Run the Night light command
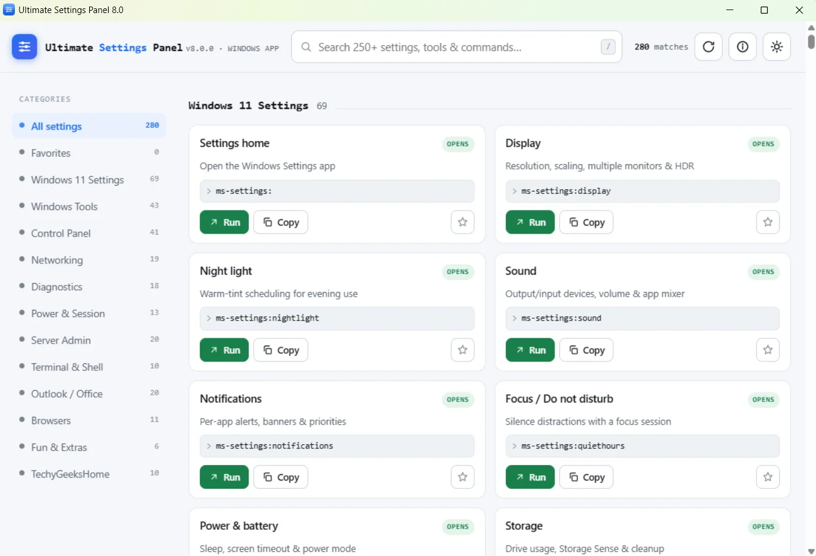Viewport: 816px width, 556px height. [x=224, y=350]
